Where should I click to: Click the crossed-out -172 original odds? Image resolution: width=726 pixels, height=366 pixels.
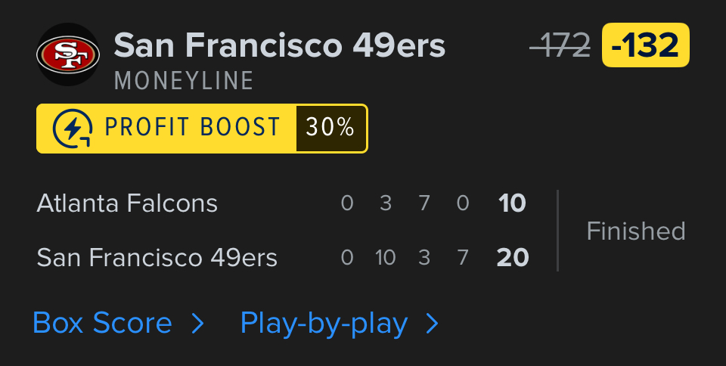560,46
